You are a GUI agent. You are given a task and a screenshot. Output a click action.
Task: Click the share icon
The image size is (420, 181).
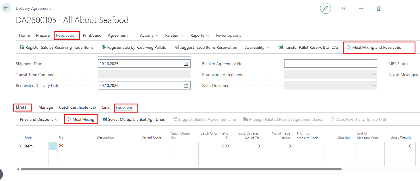click(343, 8)
